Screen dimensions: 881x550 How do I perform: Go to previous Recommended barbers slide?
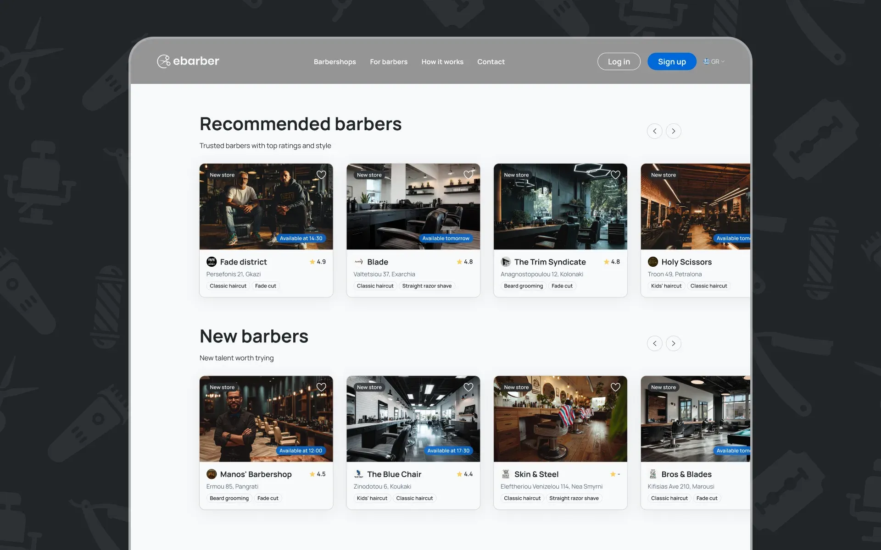tap(654, 131)
